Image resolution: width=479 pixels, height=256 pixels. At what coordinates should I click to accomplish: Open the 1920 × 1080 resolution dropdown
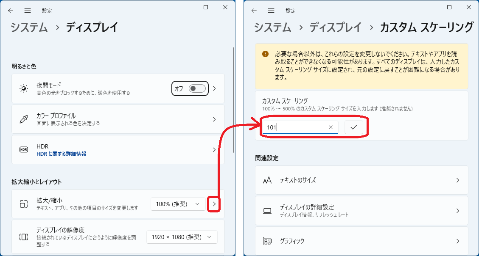point(182,237)
